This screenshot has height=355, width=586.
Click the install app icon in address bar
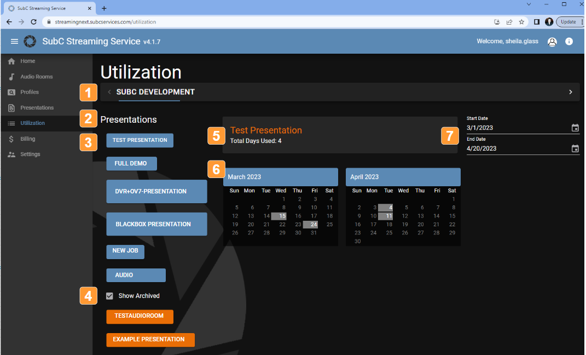point(497,22)
